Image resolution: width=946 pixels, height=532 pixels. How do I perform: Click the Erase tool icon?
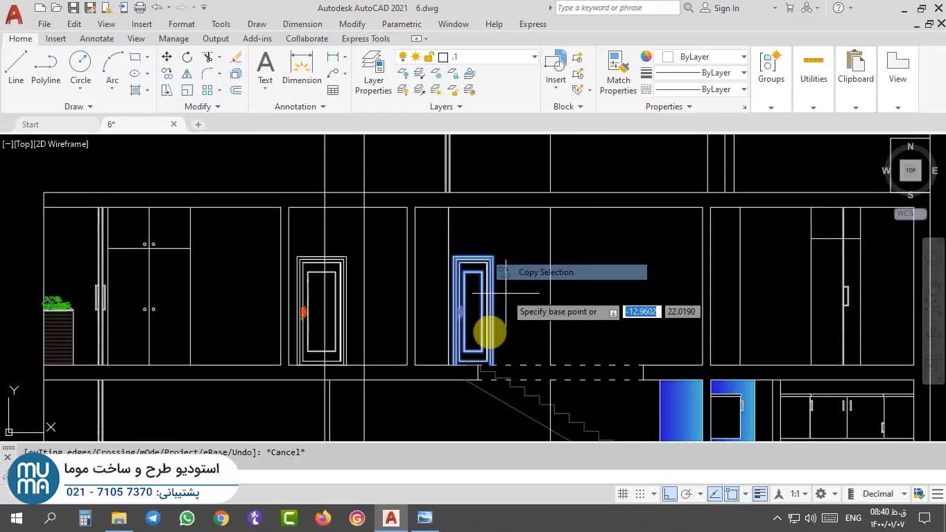coord(236,57)
